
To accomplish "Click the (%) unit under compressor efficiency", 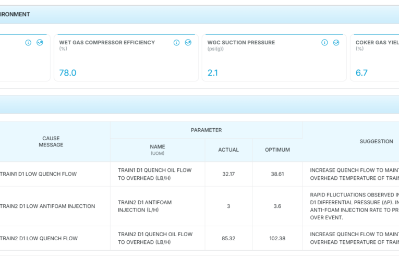I will pyautogui.click(x=63, y=48).
